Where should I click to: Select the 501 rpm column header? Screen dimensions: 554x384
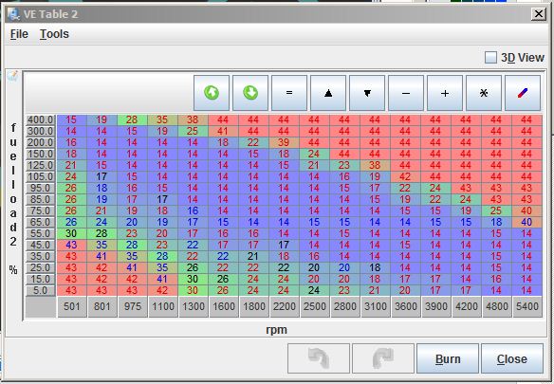coord(72,306)
